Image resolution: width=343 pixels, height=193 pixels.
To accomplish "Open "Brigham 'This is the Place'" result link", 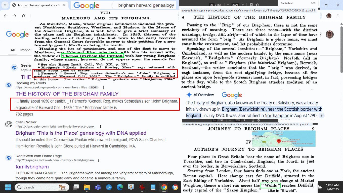I will click(x=81, y=133).
